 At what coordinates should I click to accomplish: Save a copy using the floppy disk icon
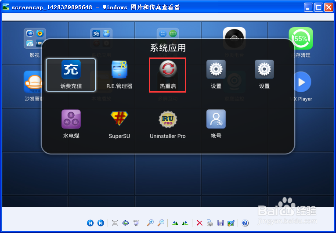(x=220, y=223)
